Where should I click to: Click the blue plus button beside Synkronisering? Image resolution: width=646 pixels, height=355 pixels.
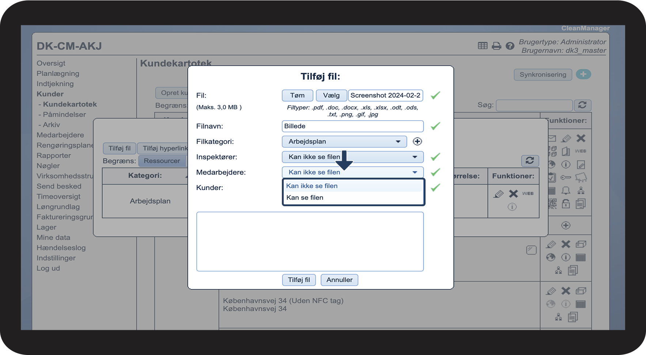click(x=583, y=74)
